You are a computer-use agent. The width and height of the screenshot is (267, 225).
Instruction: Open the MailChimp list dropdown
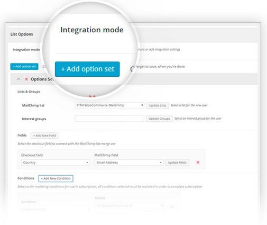click(109, 105)
